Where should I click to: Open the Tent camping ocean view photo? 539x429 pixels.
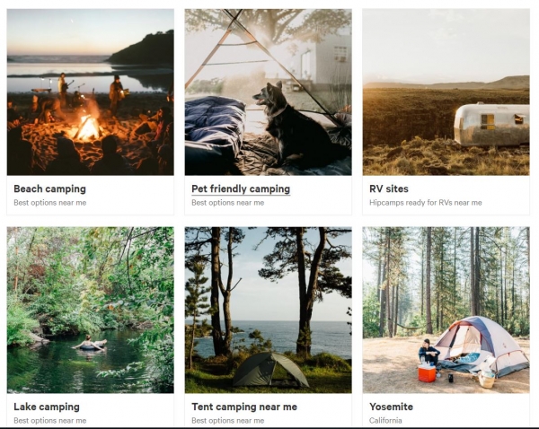(x=268, y=310)
